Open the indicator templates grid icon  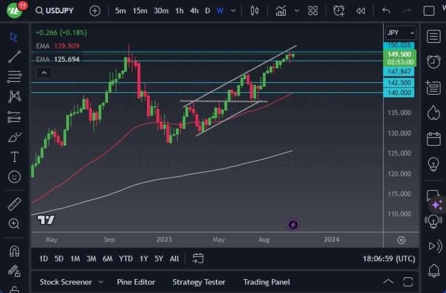pos(313,11)
